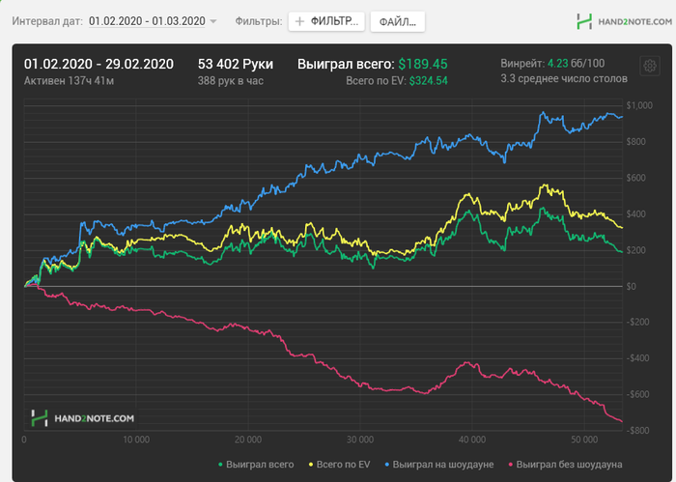The width and height of the screenshot is (676, 482).
Task: Click the yellow legend dot for Всего по EV
Action: click(311, 465)
